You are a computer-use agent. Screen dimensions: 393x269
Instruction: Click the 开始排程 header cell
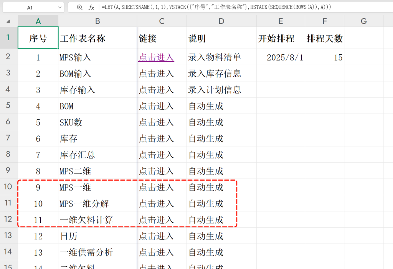coord(281,38)
